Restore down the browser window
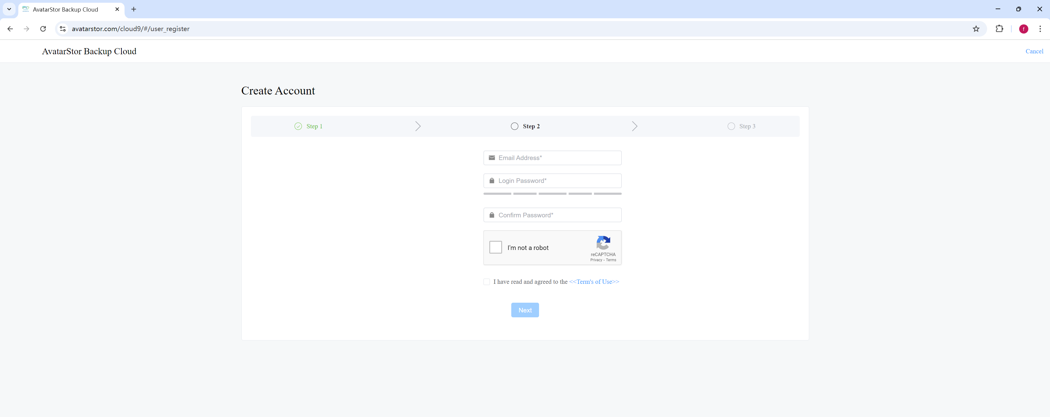 (x=1019, y=9)
